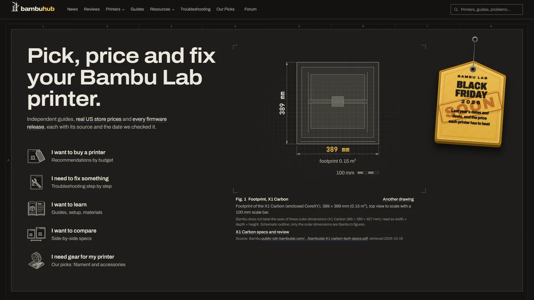Click the "Another drawing" link

coord(398,199)
